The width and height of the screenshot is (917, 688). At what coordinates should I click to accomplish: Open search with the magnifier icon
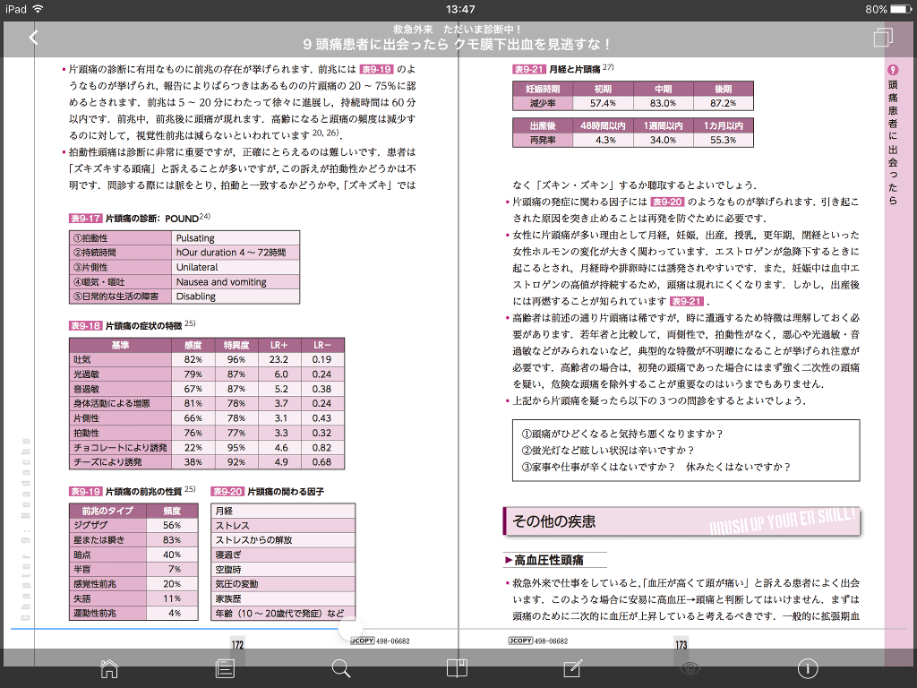(340, 668)
